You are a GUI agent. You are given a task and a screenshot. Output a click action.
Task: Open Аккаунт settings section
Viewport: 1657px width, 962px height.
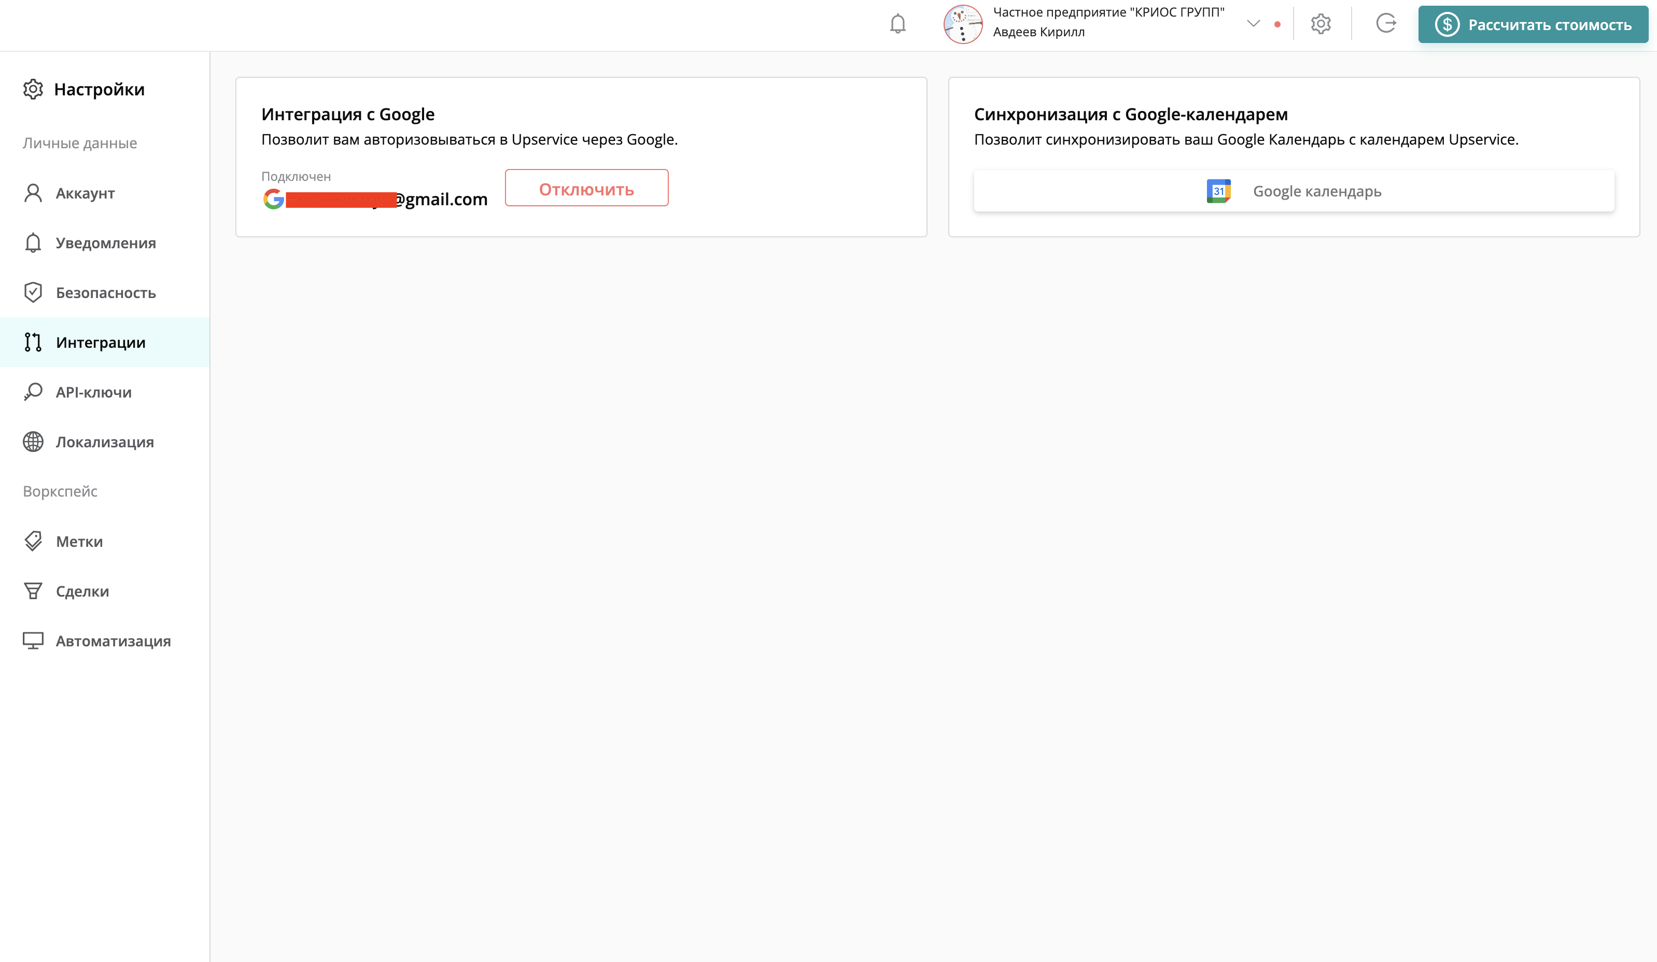[86, 193]
